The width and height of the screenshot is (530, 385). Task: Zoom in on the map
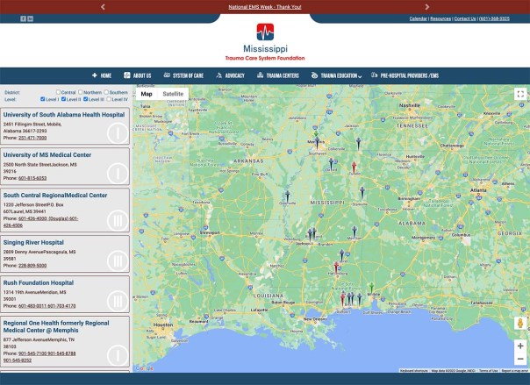click(x=520, y=346)
